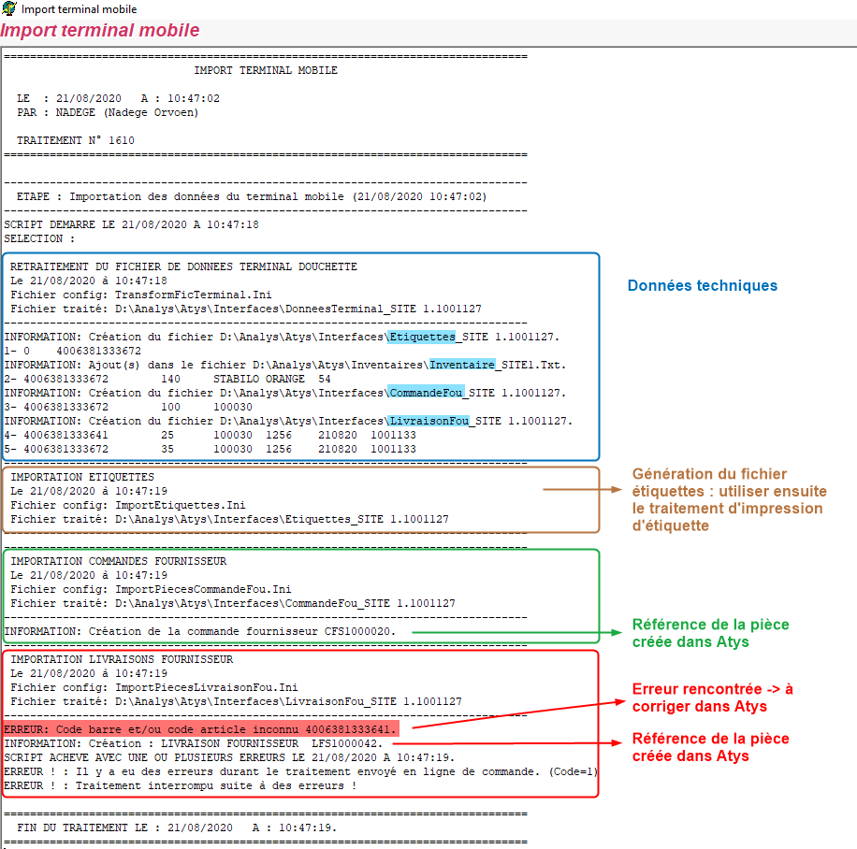The width and height of the screenshot is (857, 849).
Task: Click the red highlighted unknown barcode error line
Action: pos(201,729)
